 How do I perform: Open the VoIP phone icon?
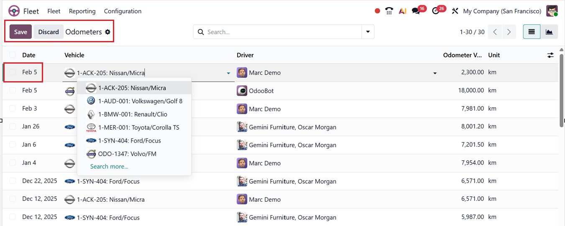389,11
